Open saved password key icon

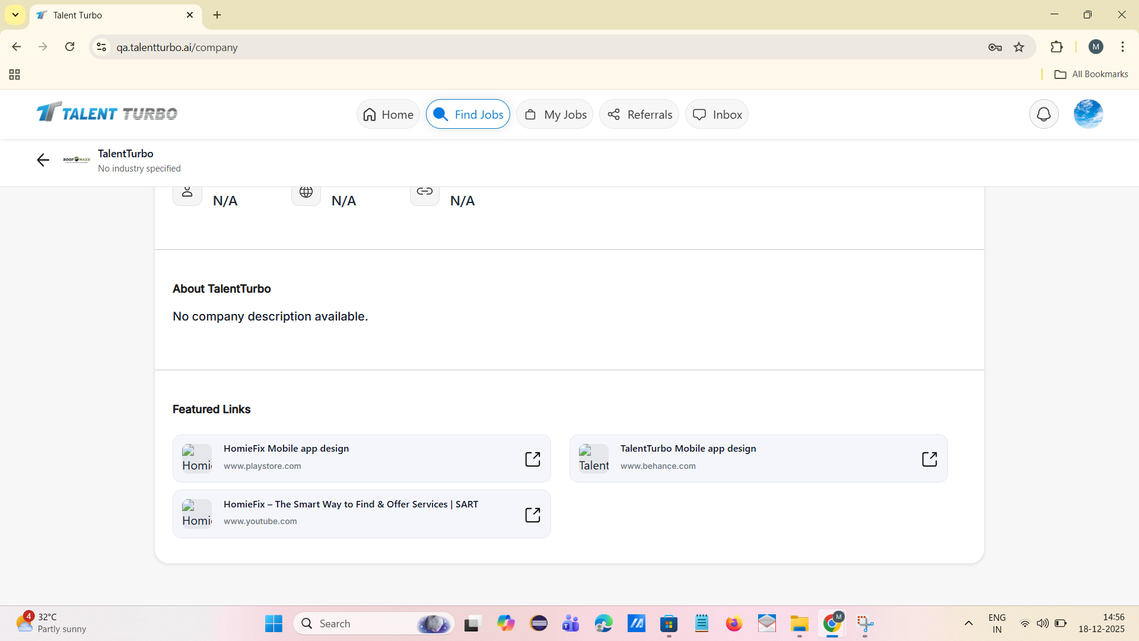point(995,47)
